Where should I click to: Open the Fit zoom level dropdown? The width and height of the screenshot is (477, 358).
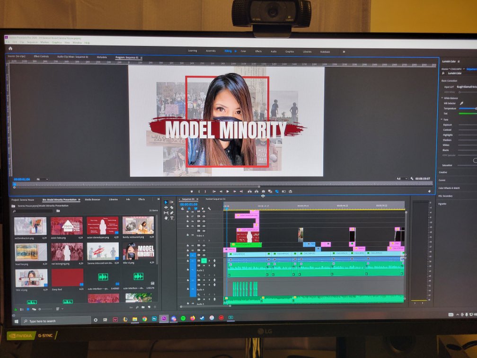pyautogui.click(x=42, y=179)
